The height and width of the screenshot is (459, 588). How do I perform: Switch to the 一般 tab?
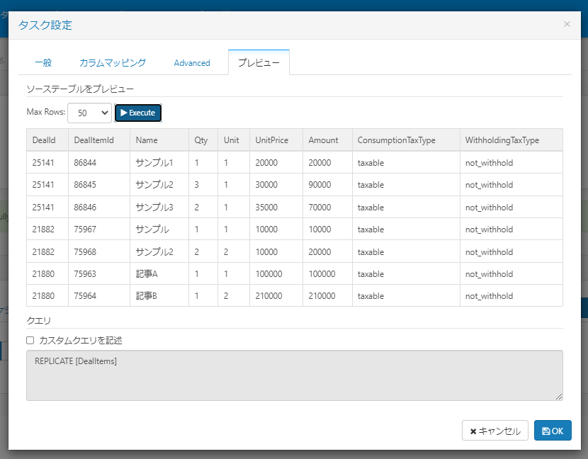(x=43, y=62)
